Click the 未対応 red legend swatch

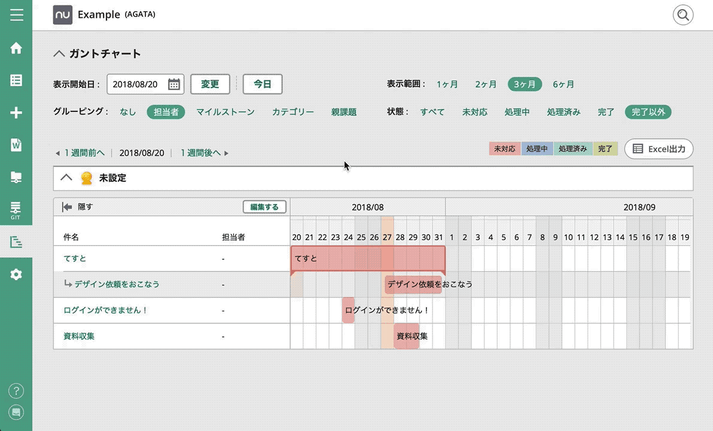tap(504, 149)
